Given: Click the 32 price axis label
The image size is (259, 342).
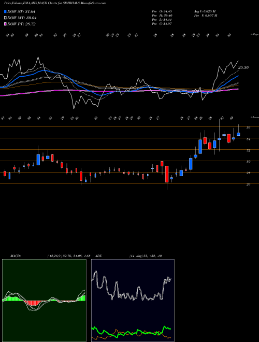Looking at the screenshot, I should pyautogui.click(x=248, y=150).
